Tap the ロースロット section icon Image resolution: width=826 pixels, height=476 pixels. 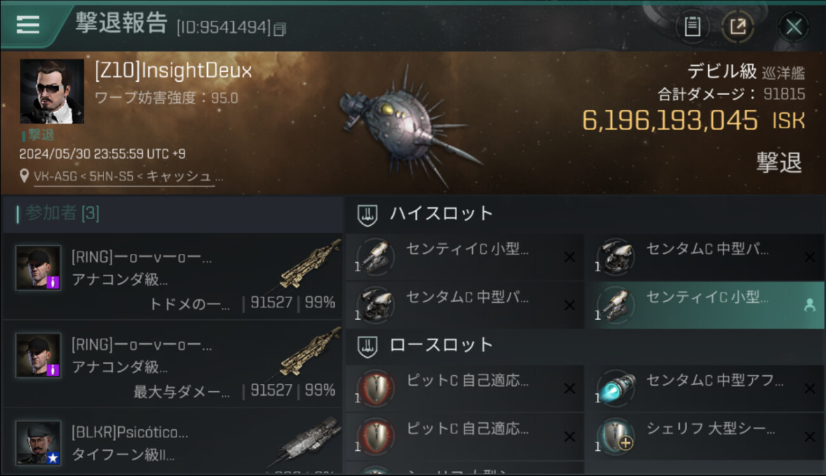(x=367, y=345)
